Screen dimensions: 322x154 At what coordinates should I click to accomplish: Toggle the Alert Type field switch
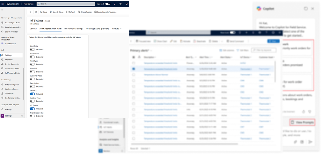pos(32,64)
